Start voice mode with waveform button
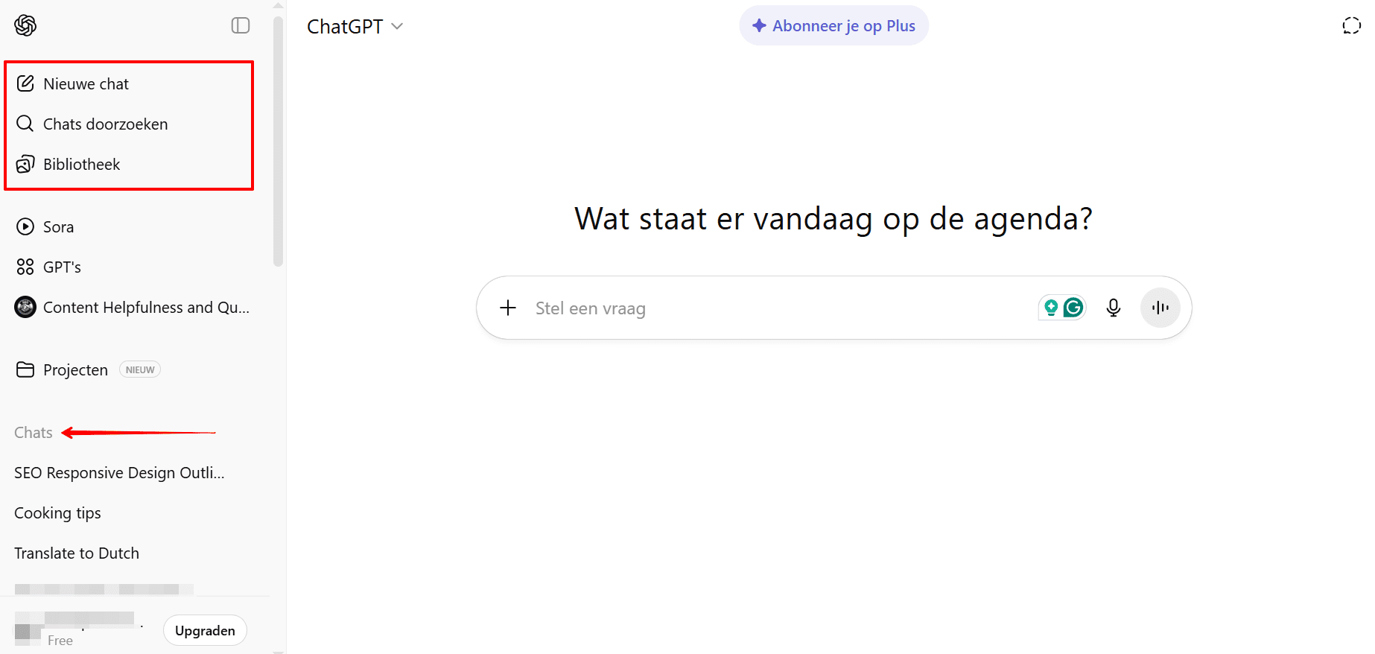The width and height of the screenshot is (1375, 654). 1160,308
